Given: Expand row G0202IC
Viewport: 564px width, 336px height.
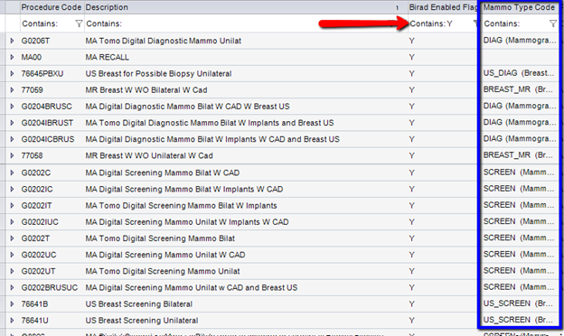Looking at the screenshot, I should pyautogui.click(x=12, y=189).
